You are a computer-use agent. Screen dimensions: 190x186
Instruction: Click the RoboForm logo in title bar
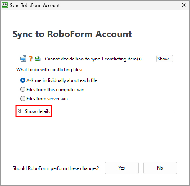5,5
